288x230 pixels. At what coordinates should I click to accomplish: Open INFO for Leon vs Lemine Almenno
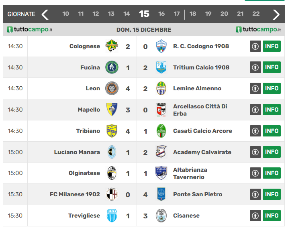(272, 88)
